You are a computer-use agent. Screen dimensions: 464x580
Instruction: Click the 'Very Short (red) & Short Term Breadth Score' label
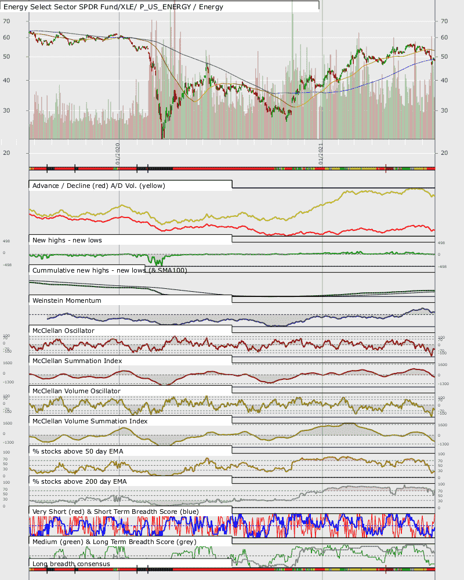click(115, 512)
